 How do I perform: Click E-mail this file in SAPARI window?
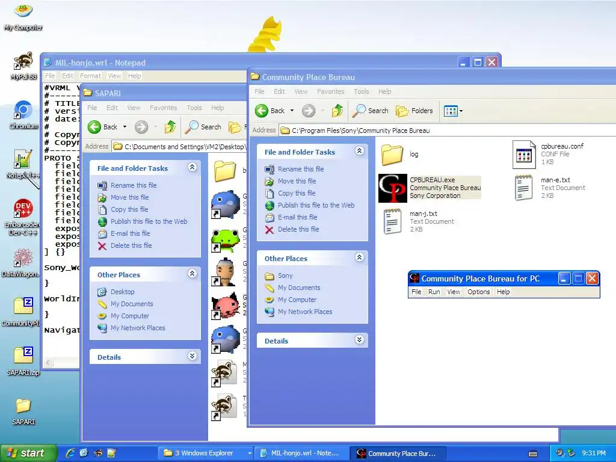(124, 233)
